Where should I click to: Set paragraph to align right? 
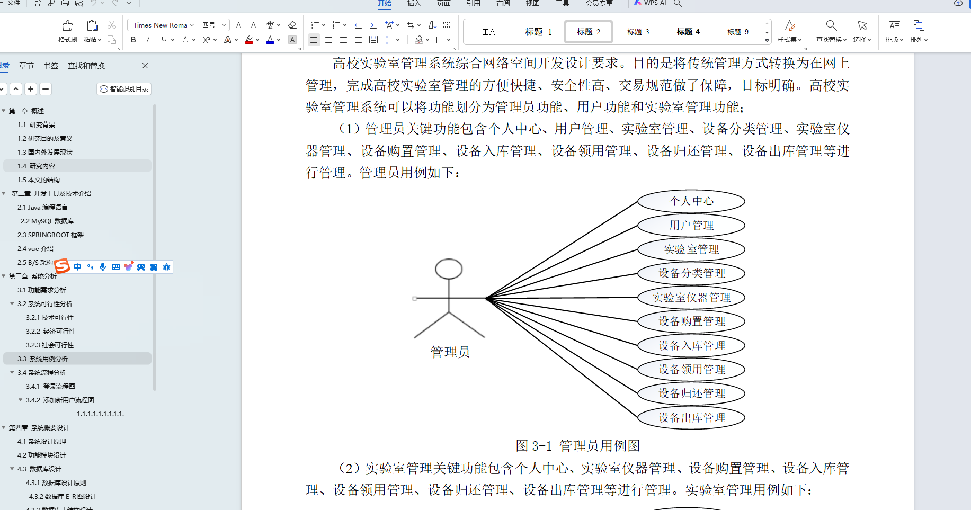tap(344, 40)
